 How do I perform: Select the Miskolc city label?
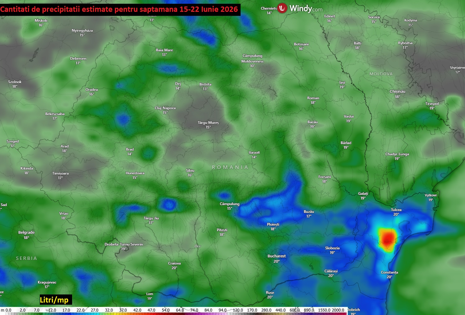click(41, 21)
